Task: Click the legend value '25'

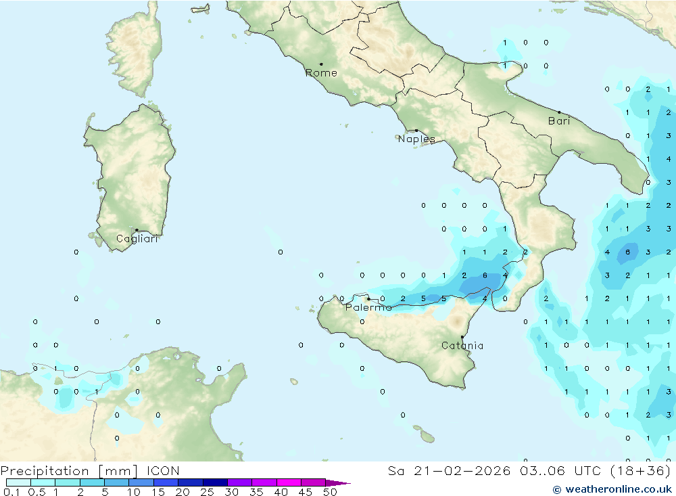Action: pos(208,492)
